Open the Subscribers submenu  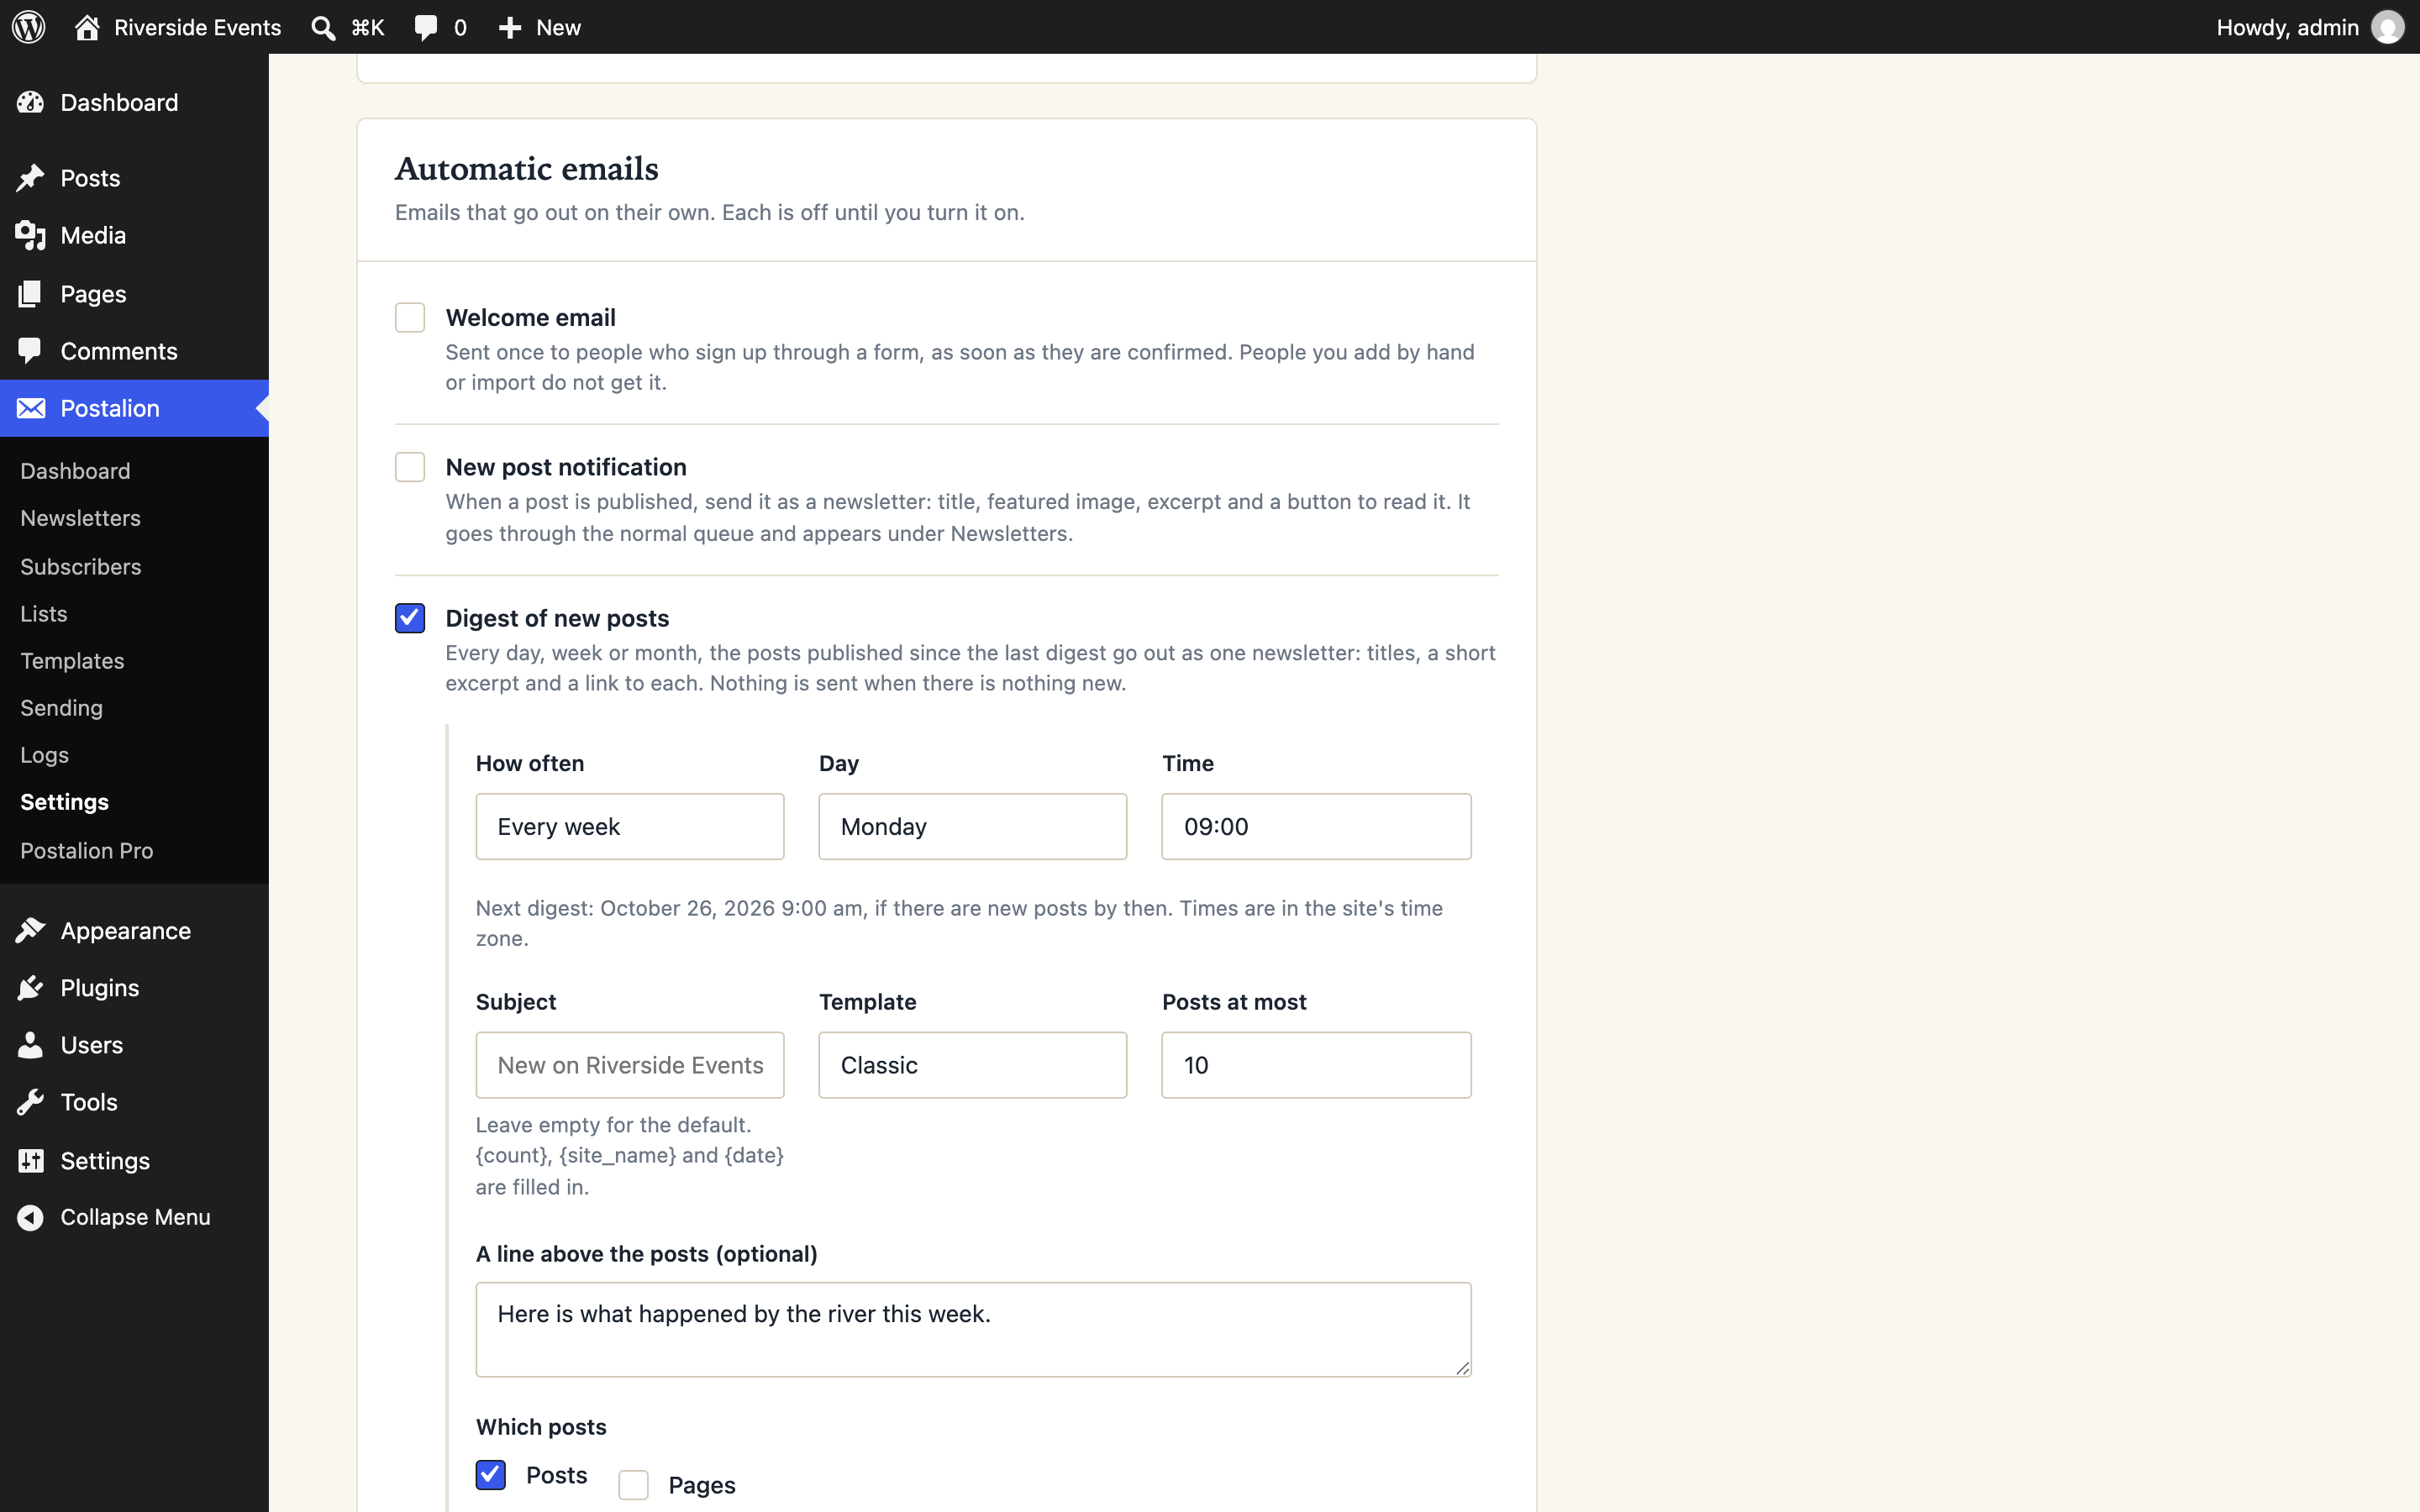pos(81,566)
